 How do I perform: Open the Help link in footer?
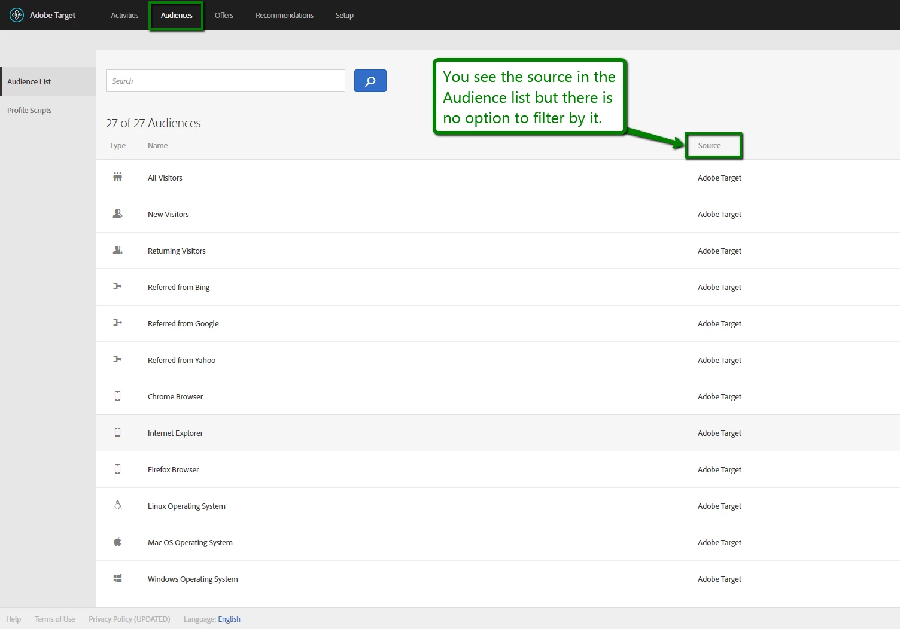(x=13, y=619)
